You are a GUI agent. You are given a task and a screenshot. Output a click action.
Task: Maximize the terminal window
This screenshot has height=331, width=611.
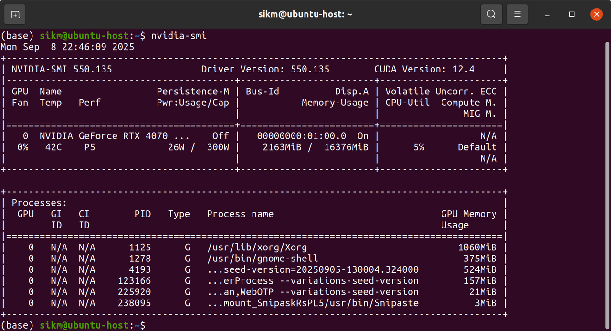572,14
